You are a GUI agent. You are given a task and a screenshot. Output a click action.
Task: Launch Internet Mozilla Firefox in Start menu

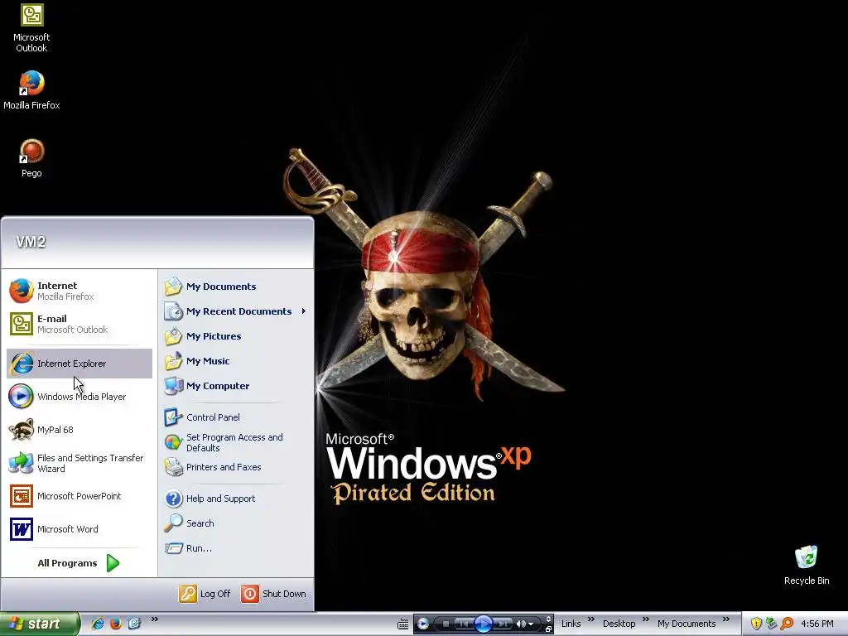79,291
